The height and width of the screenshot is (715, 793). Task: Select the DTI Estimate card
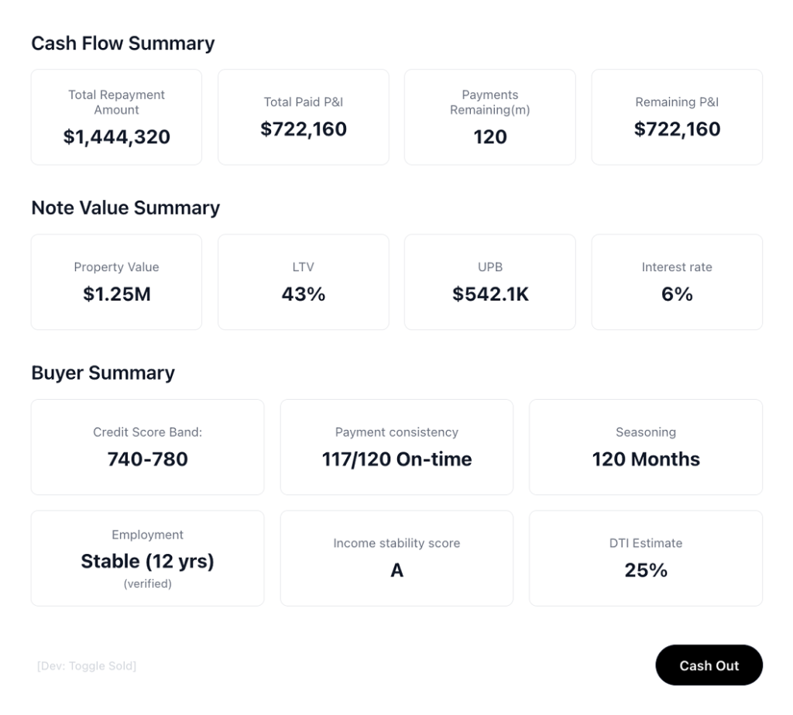click(x=646, y=558)
